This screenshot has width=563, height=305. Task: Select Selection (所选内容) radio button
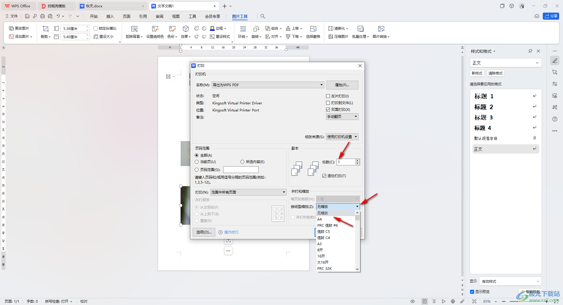pyautogui.click(x=242, y=162)
